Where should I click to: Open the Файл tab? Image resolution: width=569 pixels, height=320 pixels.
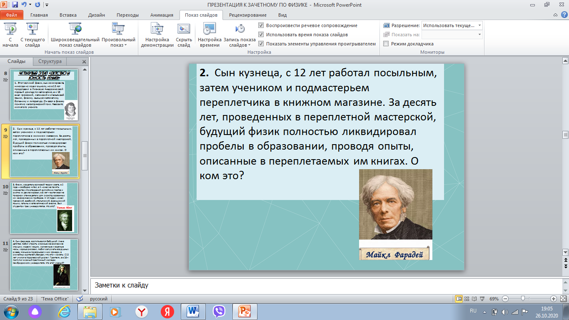(12, 15)
